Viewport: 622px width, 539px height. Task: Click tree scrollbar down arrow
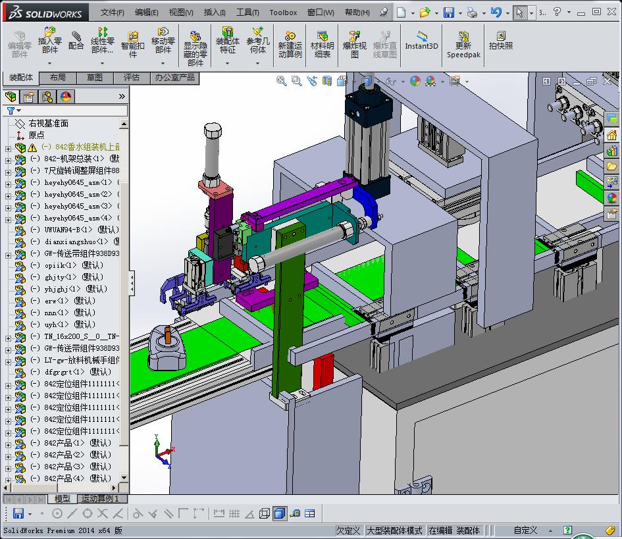(124, 478)
